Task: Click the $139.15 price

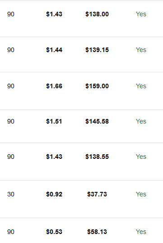Action: 97,50
